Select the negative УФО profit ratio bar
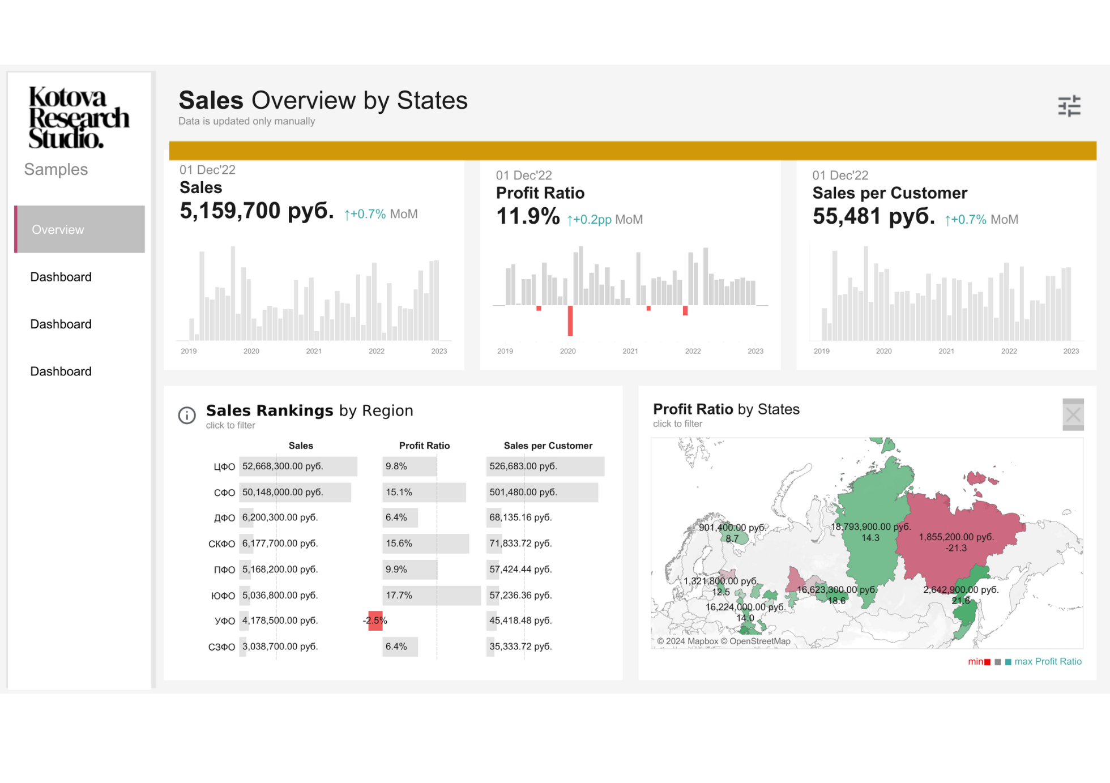The width and height of the screenshot is (1110, 783). [375, 621]
